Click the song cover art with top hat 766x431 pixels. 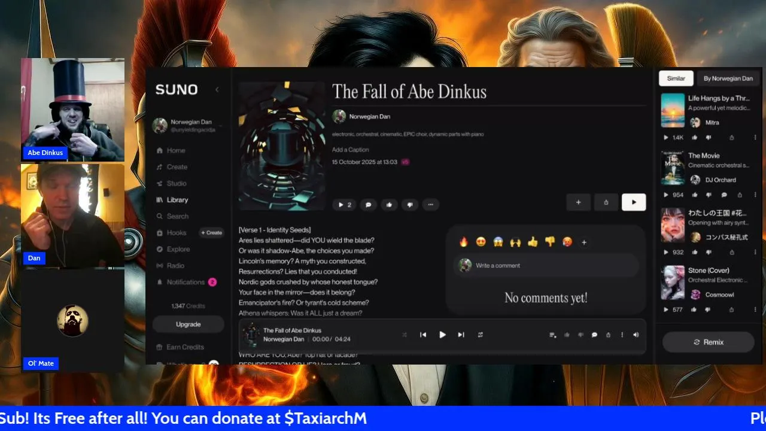(x=282, y=146)
